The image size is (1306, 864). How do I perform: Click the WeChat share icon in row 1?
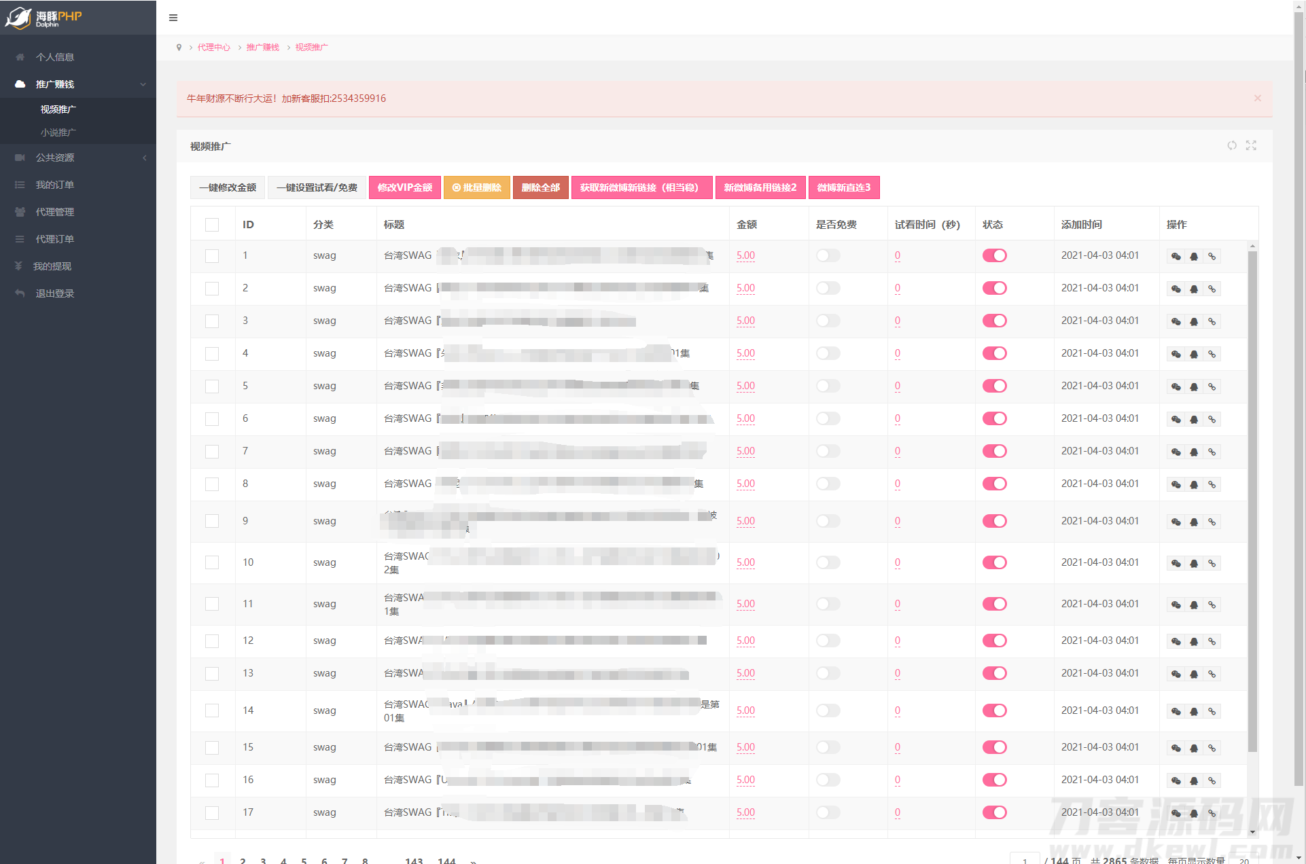click(x=1176, y=256)
